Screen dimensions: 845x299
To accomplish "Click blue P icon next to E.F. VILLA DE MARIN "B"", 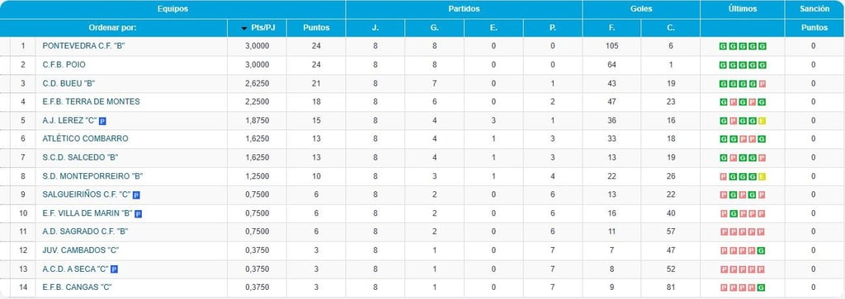I will pyautogui.click(x=139, y=214).
